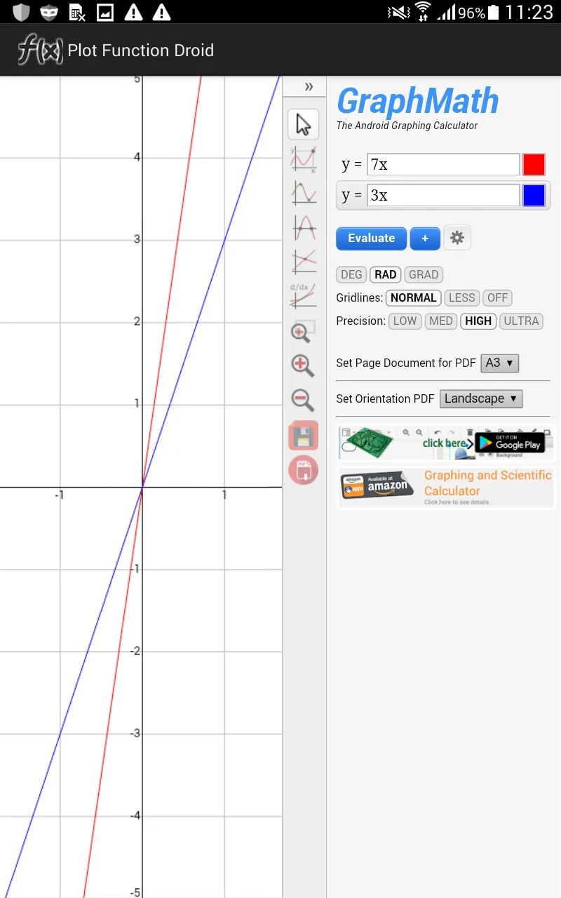Activate the trace point on curve tool
The image size is (561, 898).
[303, 159]
